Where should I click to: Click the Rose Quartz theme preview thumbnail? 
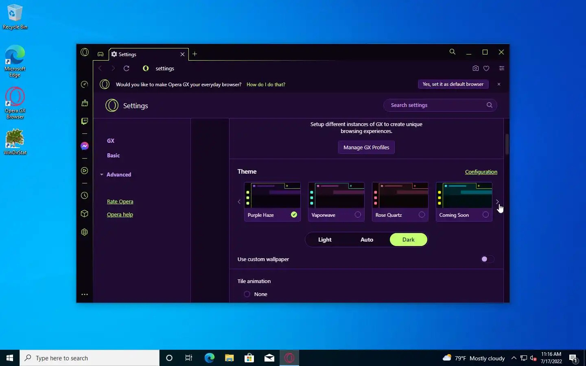coord(400,196)
